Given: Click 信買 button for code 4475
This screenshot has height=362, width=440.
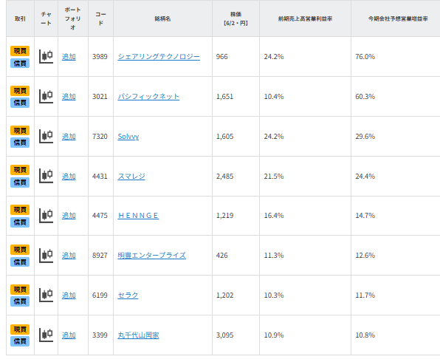Looking at the screenshot, I should (20, 222).
